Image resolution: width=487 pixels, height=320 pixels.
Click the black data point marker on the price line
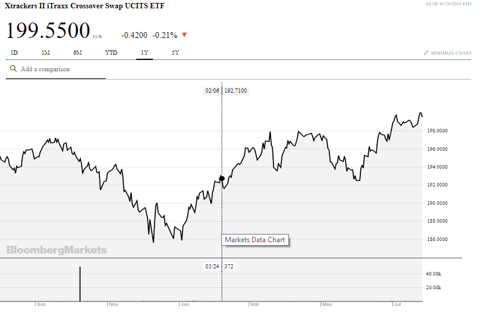coord(222,178)
